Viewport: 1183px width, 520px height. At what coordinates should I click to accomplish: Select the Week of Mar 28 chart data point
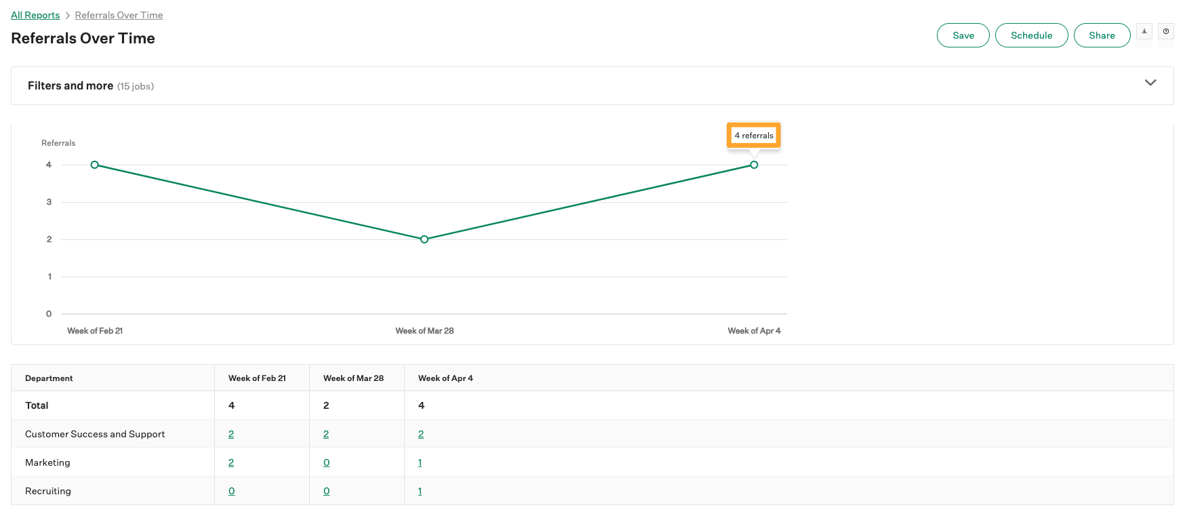(424, 239)
